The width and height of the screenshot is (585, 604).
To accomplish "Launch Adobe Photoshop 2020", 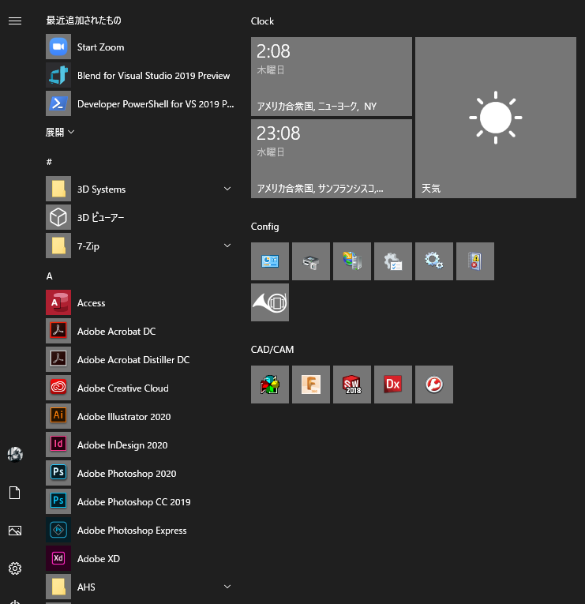I will (x=141, y=474).
